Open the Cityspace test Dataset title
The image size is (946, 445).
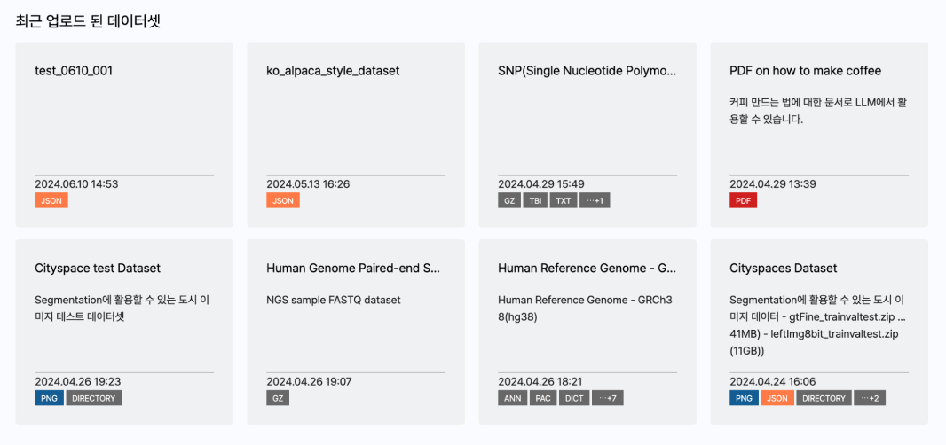[x=98, y=268]
